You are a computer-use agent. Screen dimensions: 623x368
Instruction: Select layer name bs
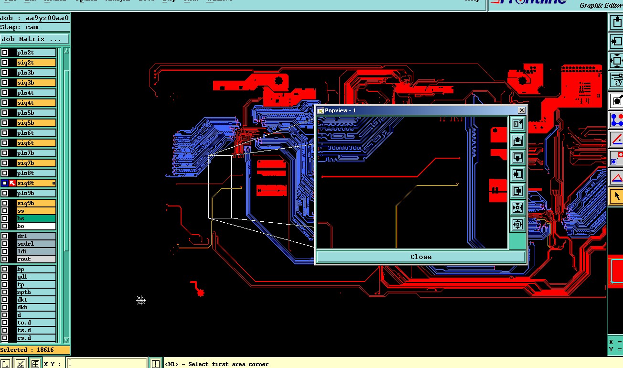coord(36,218)
